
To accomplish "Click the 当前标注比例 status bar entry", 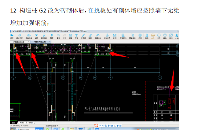I will (x=52, y=126).
